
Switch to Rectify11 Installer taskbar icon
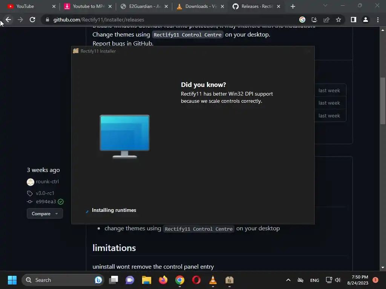coord(230,280)
